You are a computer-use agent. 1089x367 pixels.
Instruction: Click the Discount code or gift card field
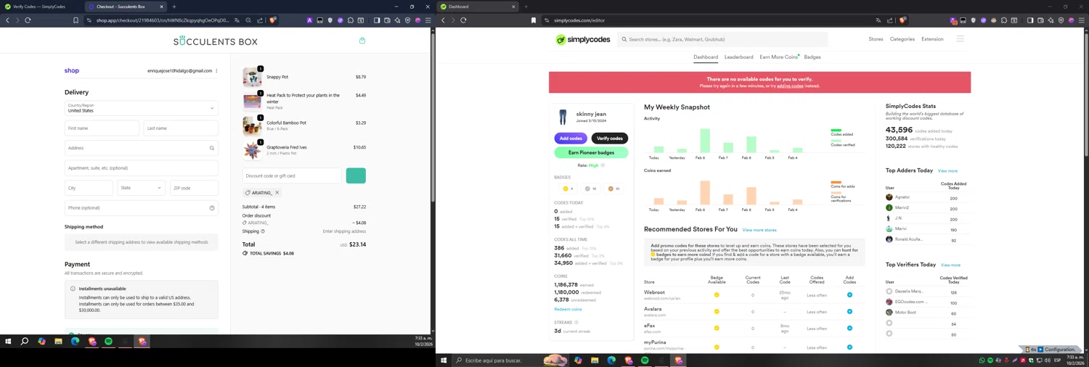tap(292, 176)
